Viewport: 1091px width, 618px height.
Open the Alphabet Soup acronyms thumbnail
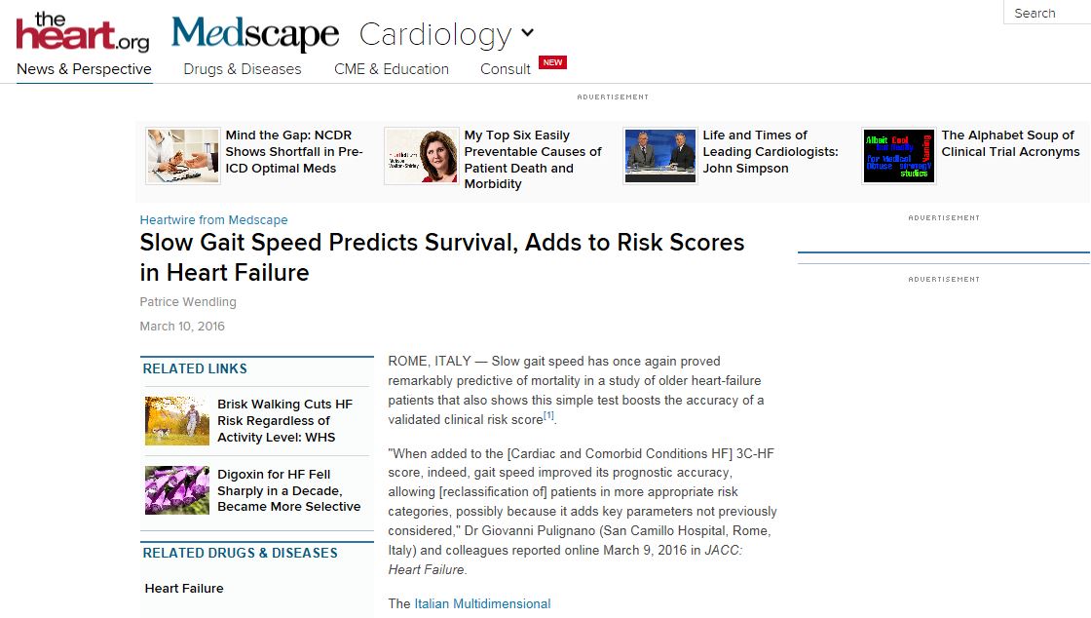pos(899,156)
